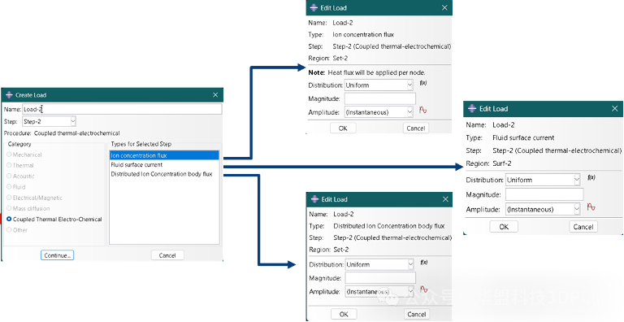This screenshot has height=322, width=624.
Task: Open f(x) analytical field creator in Ion concentration flux dialog
Action: [x=424, y=83]
